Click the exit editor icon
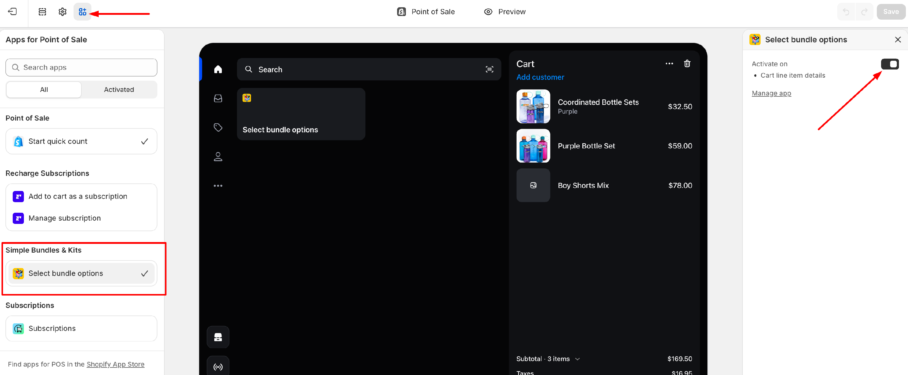Screen dimensions: 908x375 (x=12, y=11)
